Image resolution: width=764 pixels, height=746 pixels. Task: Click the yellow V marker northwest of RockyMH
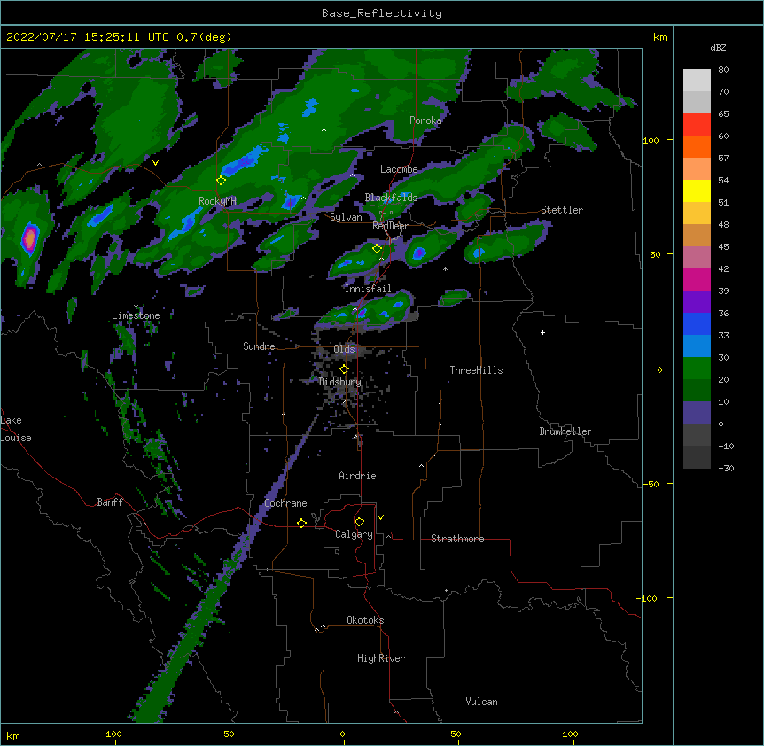(x=155, y=163)
